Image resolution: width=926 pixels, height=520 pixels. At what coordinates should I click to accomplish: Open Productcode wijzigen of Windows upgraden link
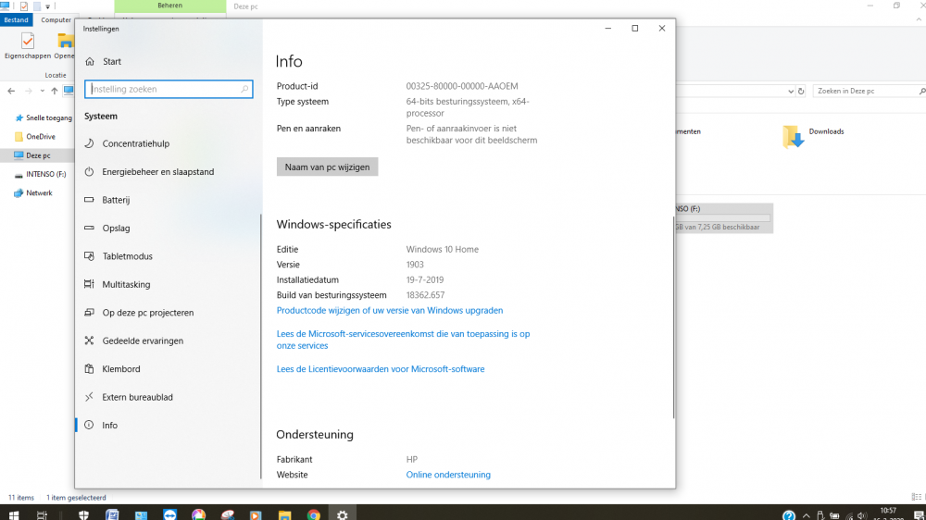tap(390, 311)
